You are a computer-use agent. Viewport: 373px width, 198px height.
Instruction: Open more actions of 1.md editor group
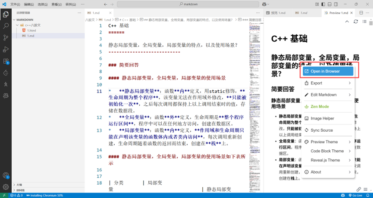click(x=258, y=13)
